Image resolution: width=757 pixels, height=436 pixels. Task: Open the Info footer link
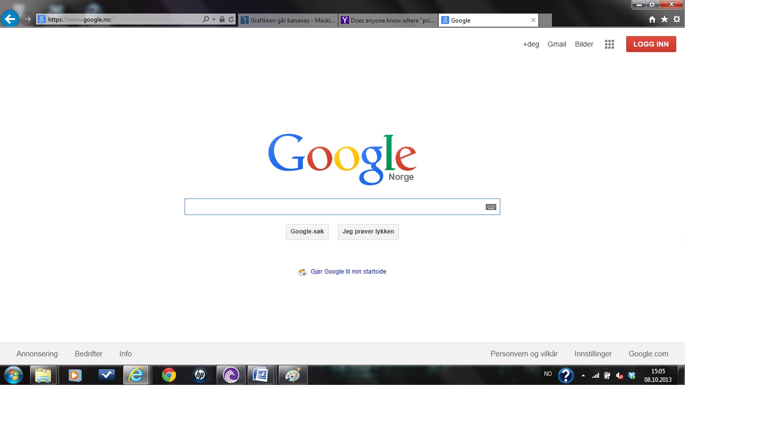tap(125, 354)
